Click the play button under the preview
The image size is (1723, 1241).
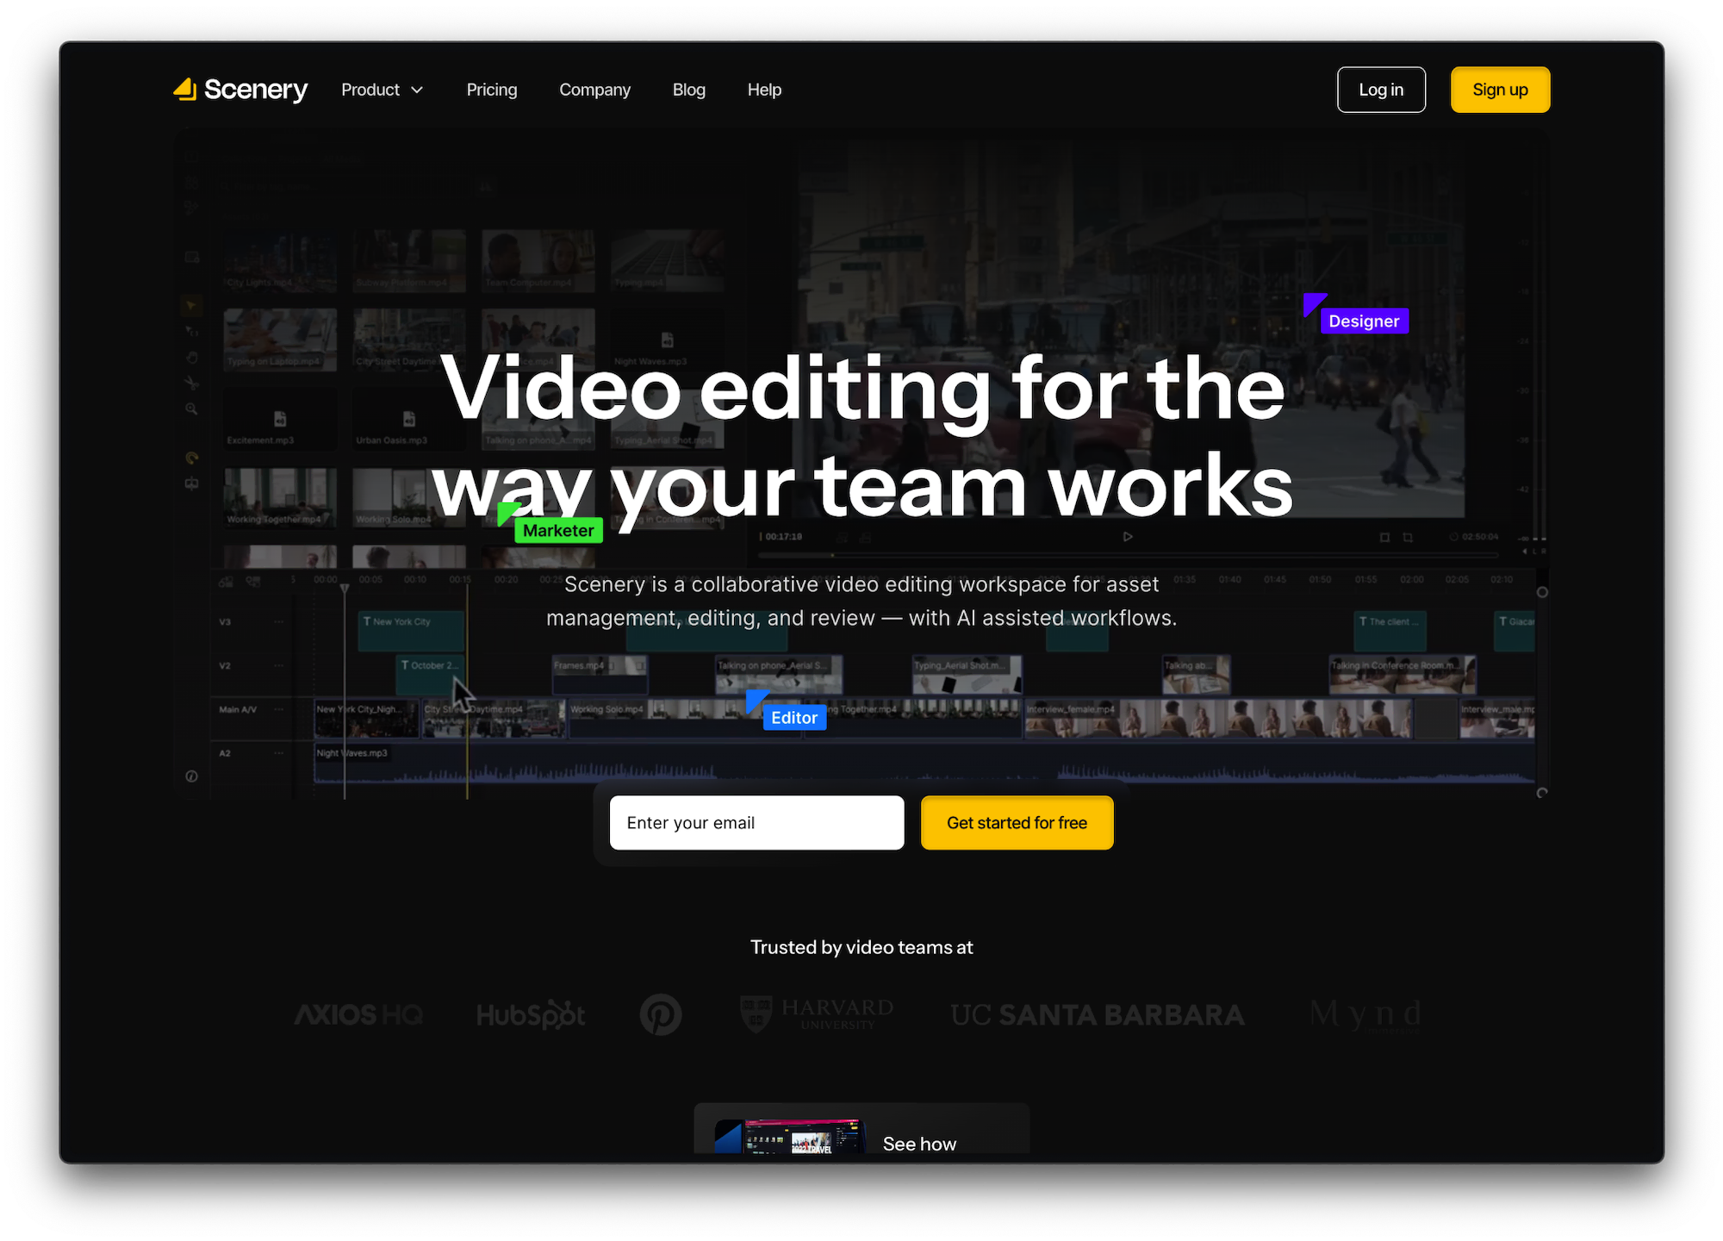tap(1128, 536)
